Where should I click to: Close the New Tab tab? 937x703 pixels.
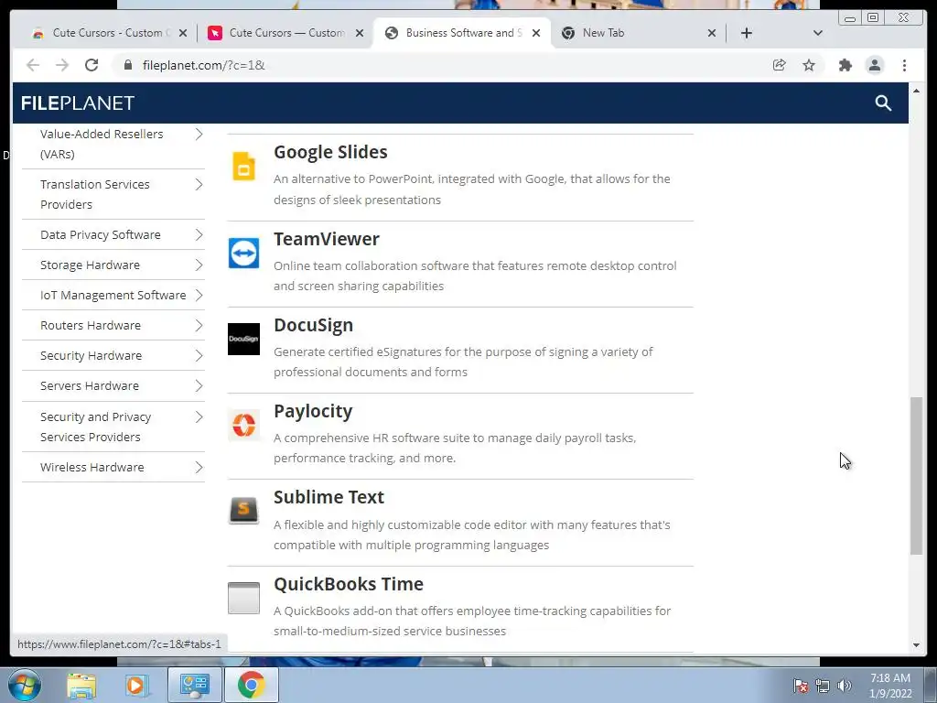click(x=712, y=33)
